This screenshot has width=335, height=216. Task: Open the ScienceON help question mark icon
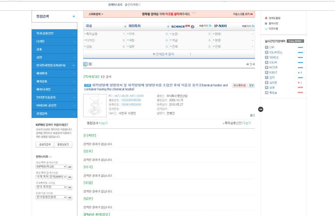(x=192, y=26)
